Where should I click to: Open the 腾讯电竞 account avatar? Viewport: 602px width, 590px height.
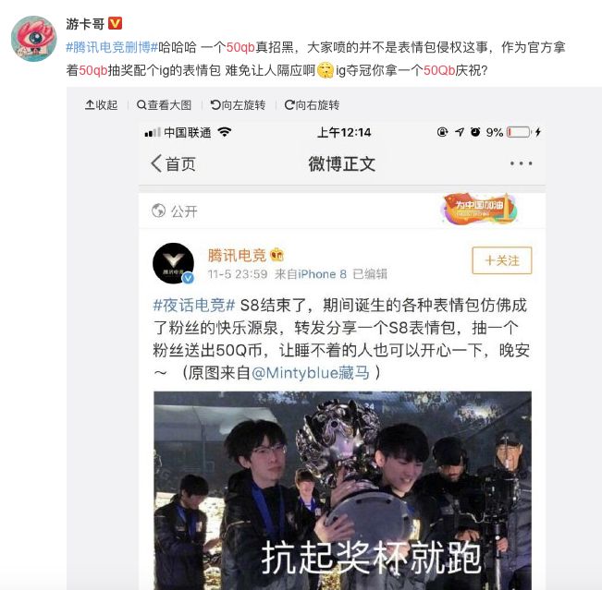[x=173, y=263]
